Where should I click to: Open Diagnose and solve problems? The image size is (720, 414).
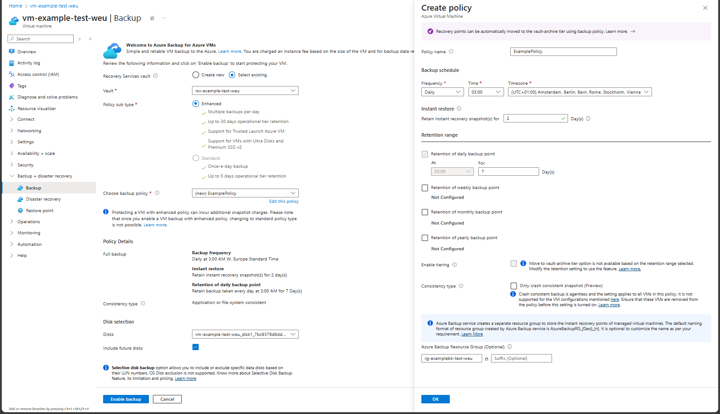pos(48,97)
